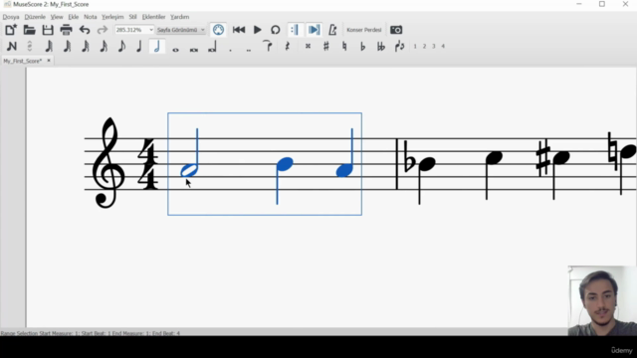Toggle Konser Perdesi concert pitch
Viewport: 637px width, 358px height.
tap(364, 30)
